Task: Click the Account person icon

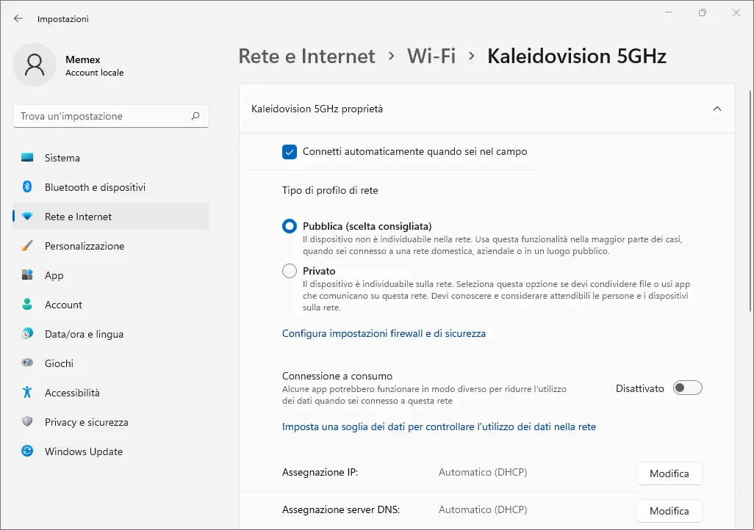Action: pyautogui.click(x=27, y=304)
